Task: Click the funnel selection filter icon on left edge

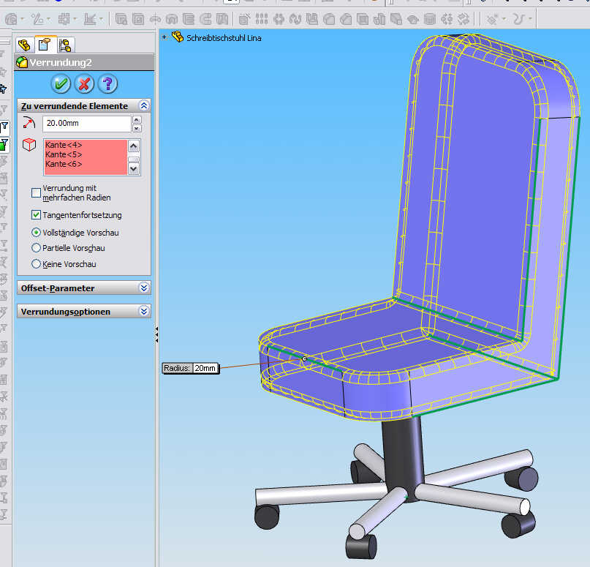Action: (x=4, y=127)
